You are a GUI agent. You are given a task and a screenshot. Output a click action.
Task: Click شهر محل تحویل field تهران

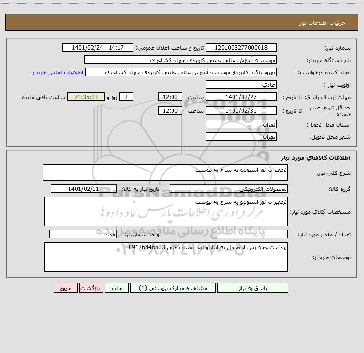(x=241, y=136)
